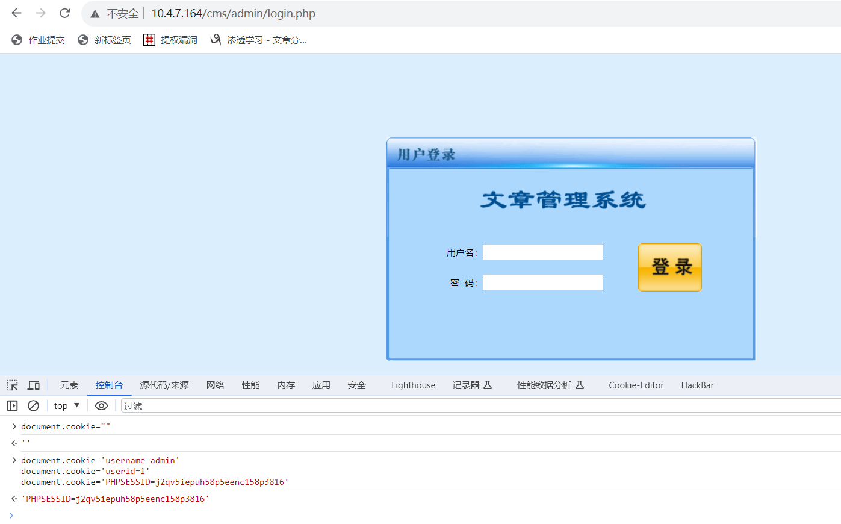This screenshot has height=524, width=841.
Task: Click the not-secure warning triangle icon
Action: [95, 14]
